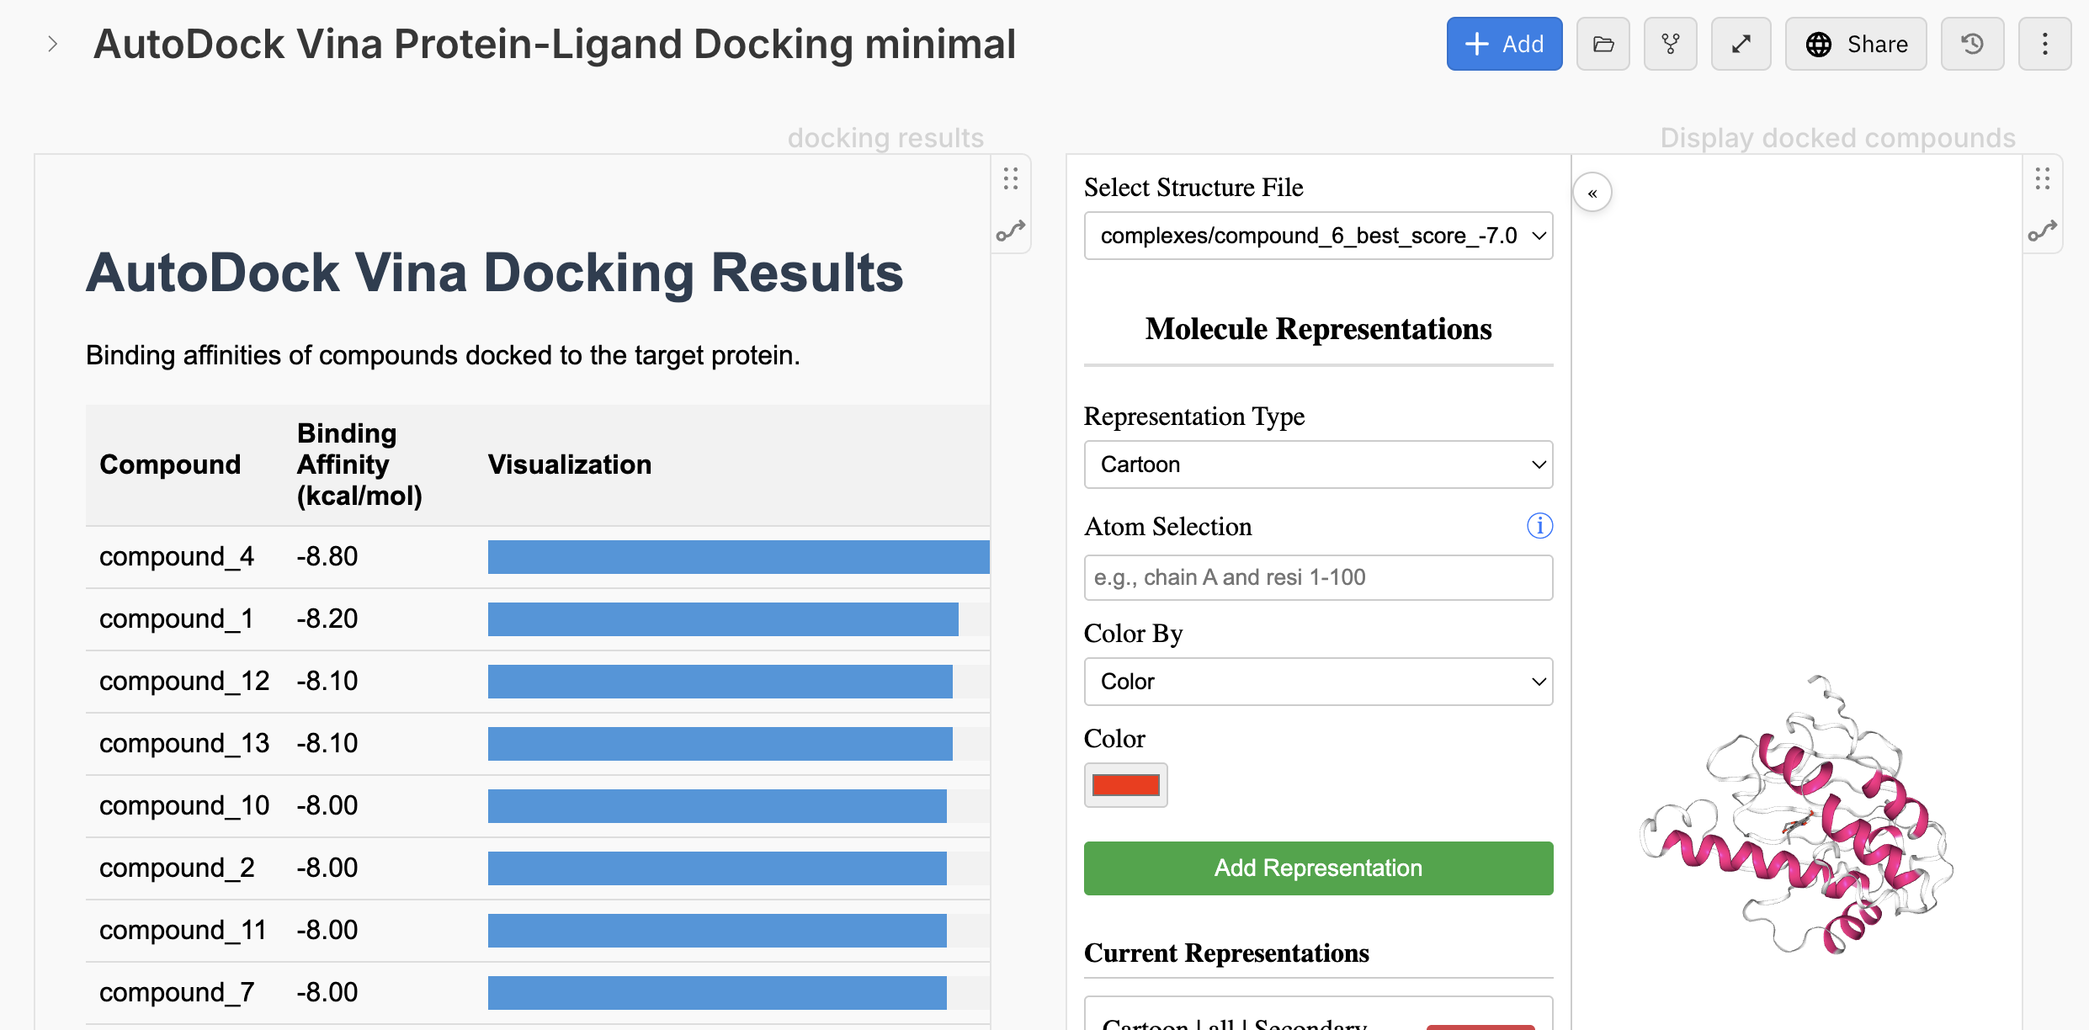
Task: Click drag handle of docked compounds panel
Action: [2043, 178]
